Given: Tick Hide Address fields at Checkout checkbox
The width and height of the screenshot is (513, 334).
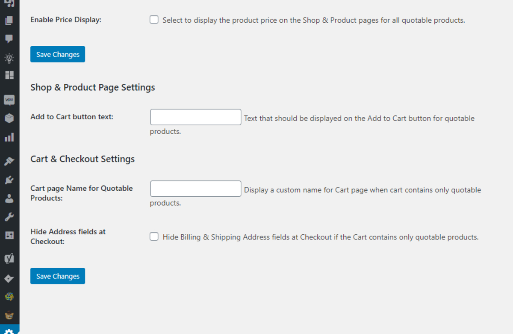Looking at the screenshot, I should tap(154, 236).
